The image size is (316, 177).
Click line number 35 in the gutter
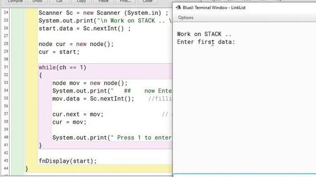click(x=6, y=98)
